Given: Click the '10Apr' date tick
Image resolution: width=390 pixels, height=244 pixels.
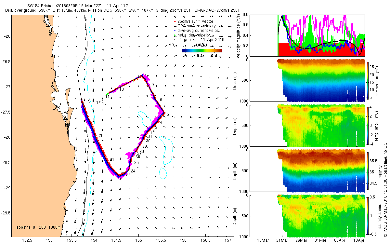Looking at the screenshot, I should 359,240.
